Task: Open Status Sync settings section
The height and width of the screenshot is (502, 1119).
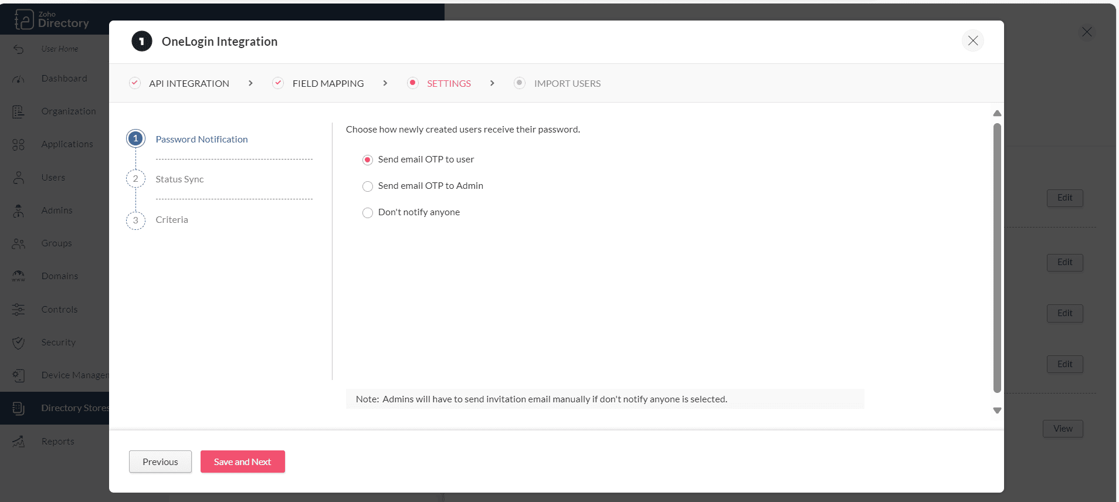Action: 179,179
